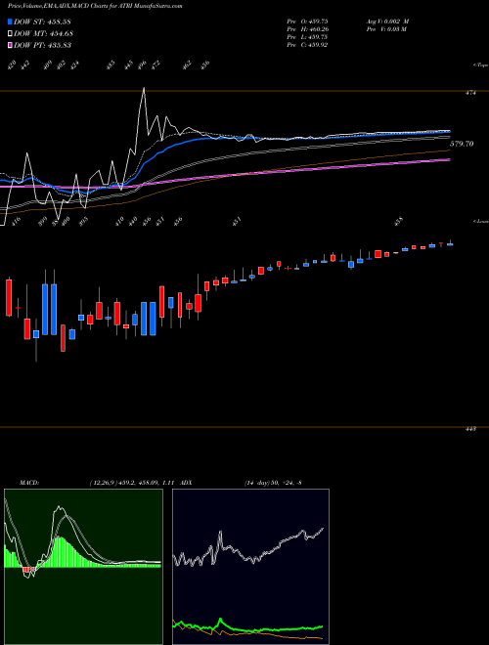
Task: Click the Tops label at right edge
Action: point(480,65)
